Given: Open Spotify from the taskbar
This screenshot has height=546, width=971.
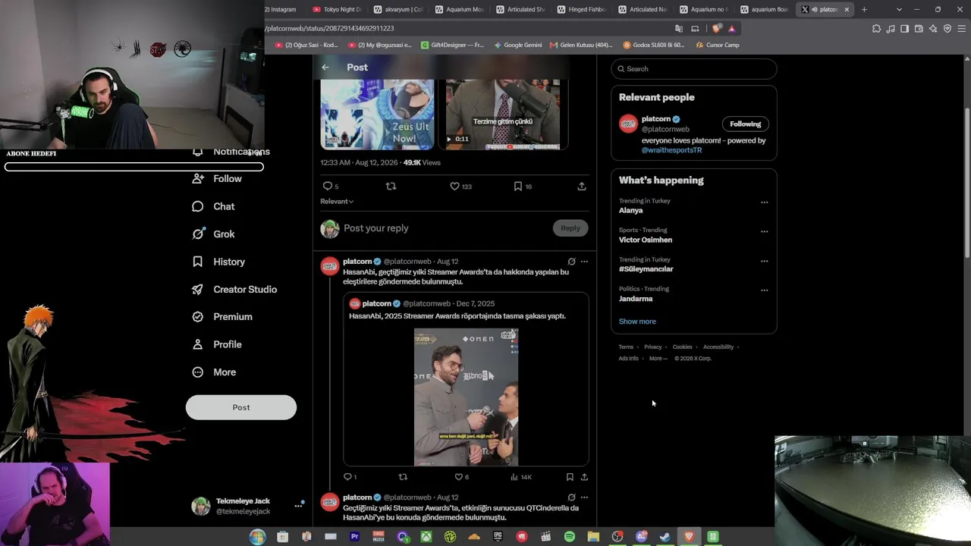Looking at the screenshot, I should click(x=570, y=537).
